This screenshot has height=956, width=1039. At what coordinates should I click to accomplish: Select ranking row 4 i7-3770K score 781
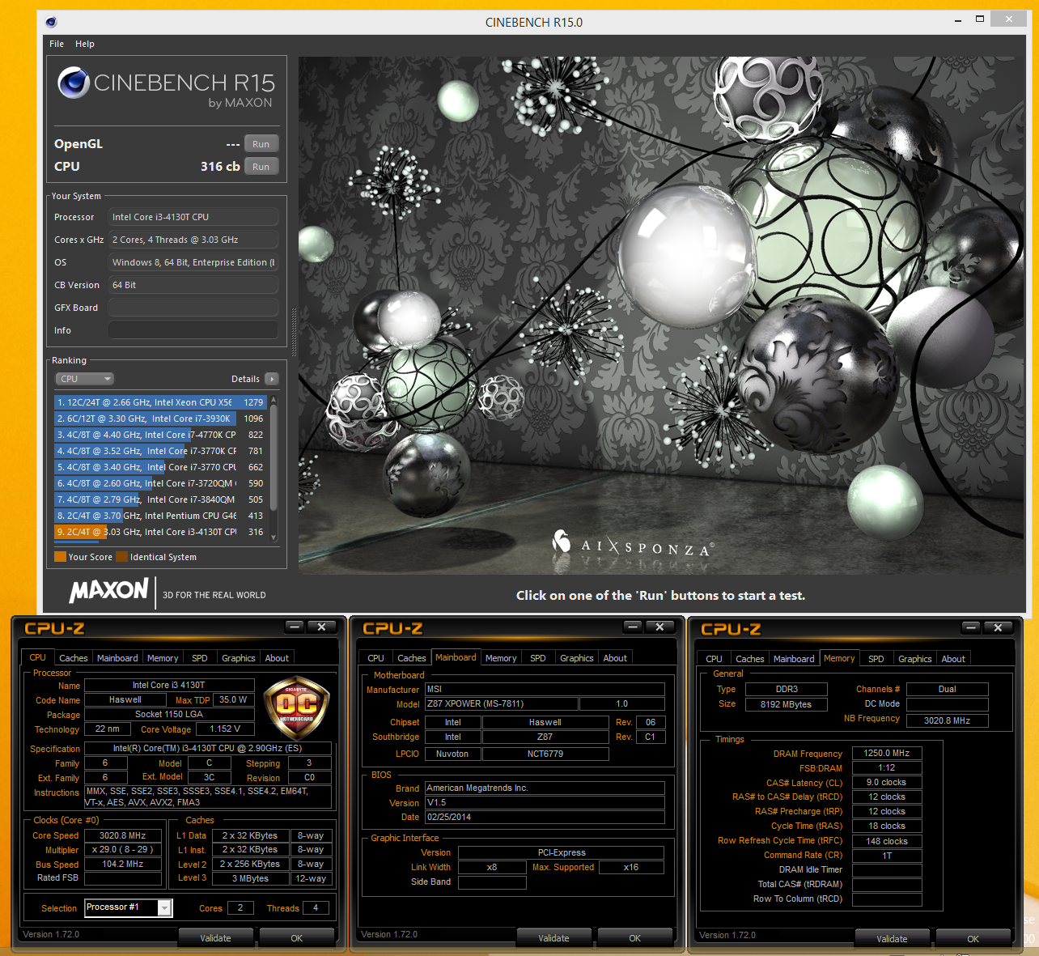tap(160, 451)
